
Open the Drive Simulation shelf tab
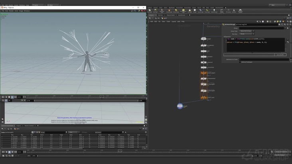pyautogui.click(x=219, y=8)
